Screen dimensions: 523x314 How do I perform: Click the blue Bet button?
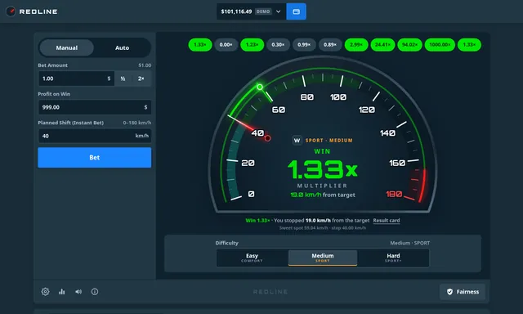pyautogui.click(x=95, y=158)
